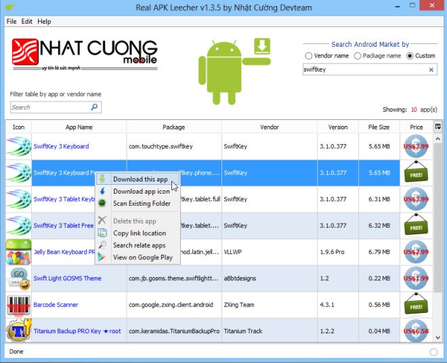The image size is (447, 363).
Task: Click the green circle icon beside Scan Existing Folder
Action: coord(102,203)
